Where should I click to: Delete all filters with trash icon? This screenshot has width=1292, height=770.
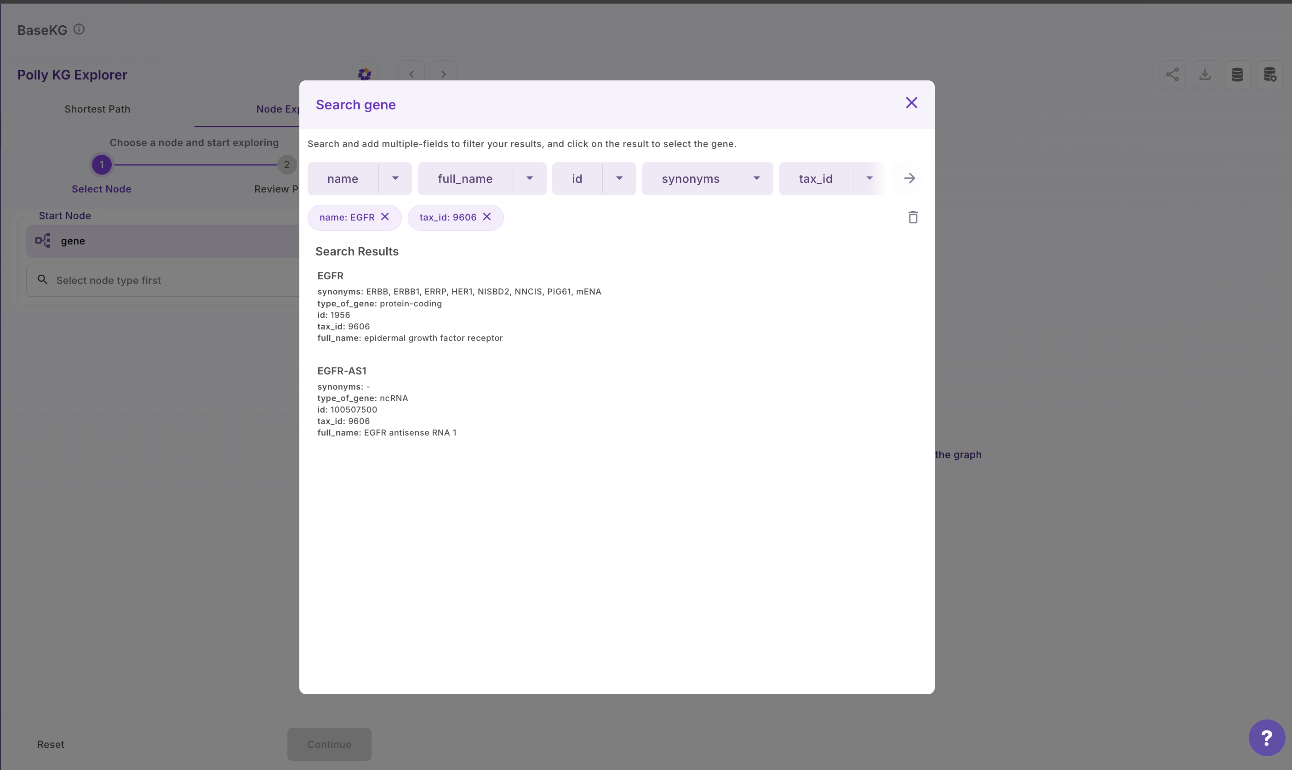pos(913,217)
